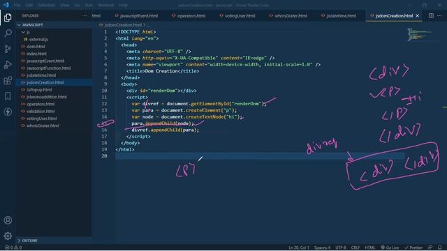This screenshot has height=251, width=447.
Task: Click the Prettier status bar button
Action: tap(413, 248)
